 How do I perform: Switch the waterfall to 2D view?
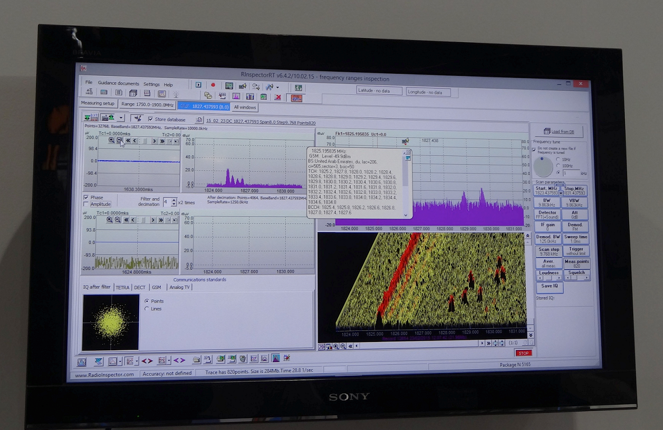[x=321, y=346]
